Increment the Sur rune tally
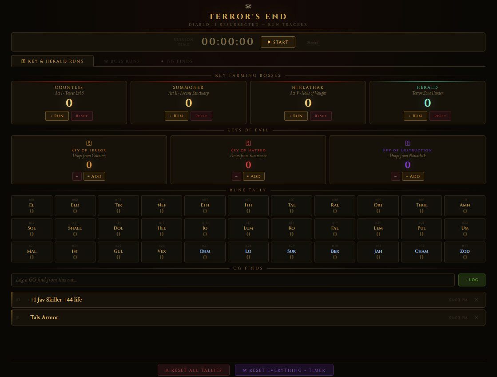This screenshot has height=377, width=497. click(x=292, y=252)
